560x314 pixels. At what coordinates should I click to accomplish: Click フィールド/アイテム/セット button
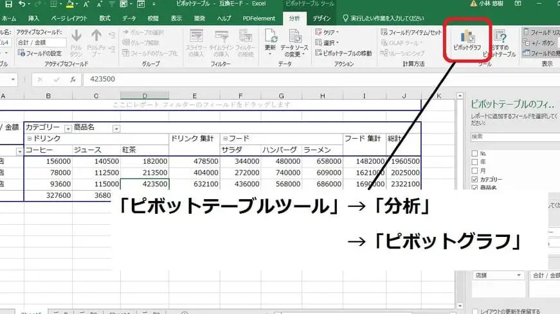coord(411,31)
